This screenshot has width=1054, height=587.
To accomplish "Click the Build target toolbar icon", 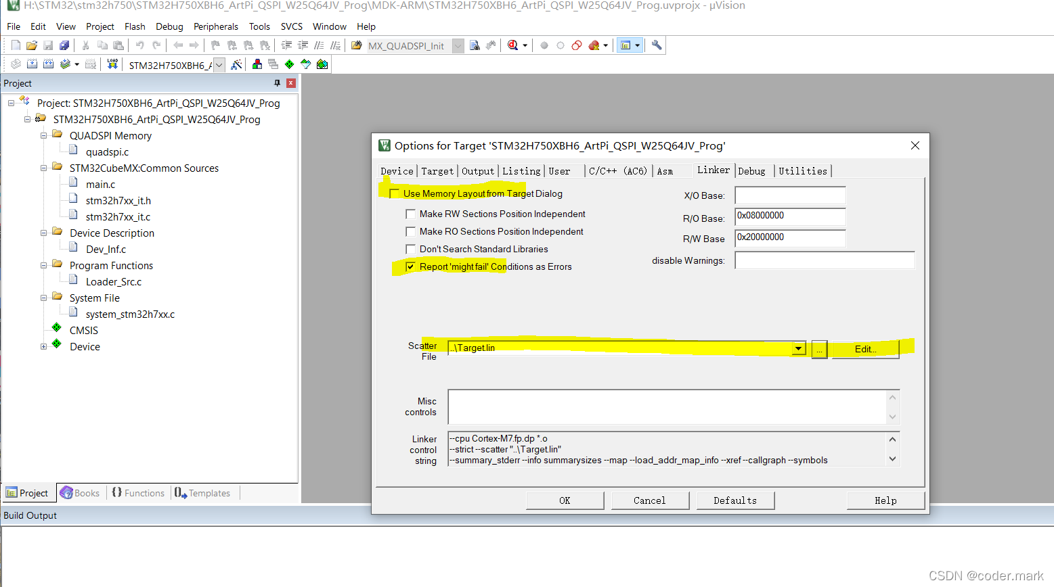I will (x=32, y=64).
